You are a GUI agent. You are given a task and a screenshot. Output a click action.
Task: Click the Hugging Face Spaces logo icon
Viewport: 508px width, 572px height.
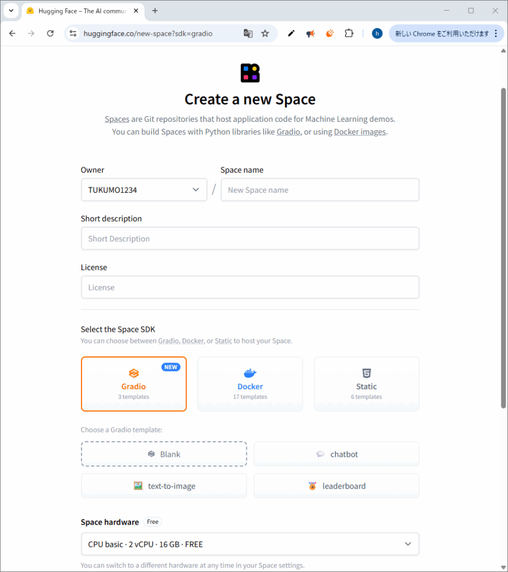point(250,73)
